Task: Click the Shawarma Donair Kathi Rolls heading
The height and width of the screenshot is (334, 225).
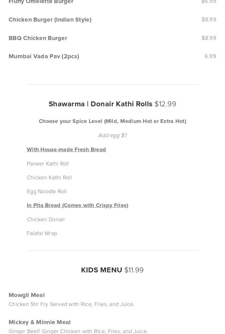Action: pyautogui.click(x=100, y=104)
